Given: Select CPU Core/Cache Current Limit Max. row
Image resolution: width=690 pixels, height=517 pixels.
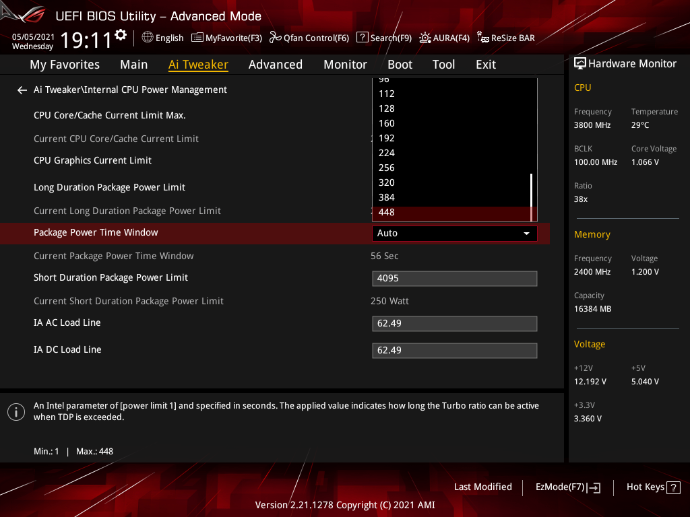Looking at the screenshot, I should pyautogui.click(x=110, y=115).
